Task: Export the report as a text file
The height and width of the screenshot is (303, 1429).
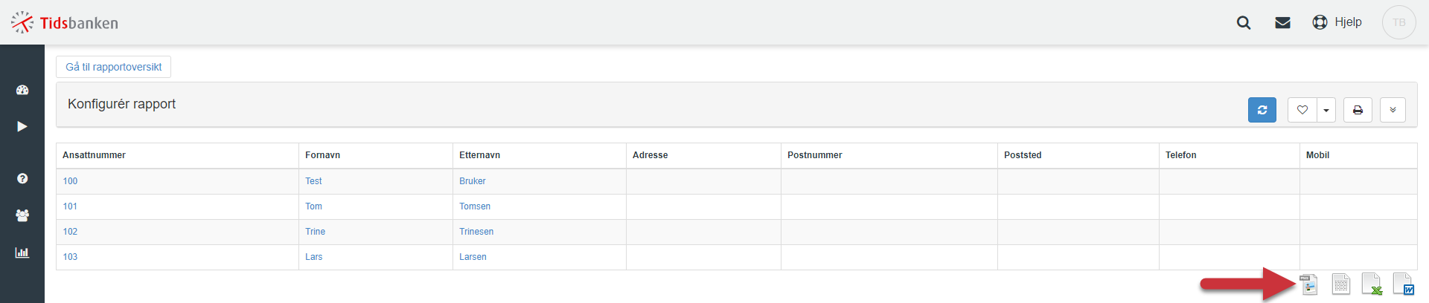Action: click(1340, 284)
